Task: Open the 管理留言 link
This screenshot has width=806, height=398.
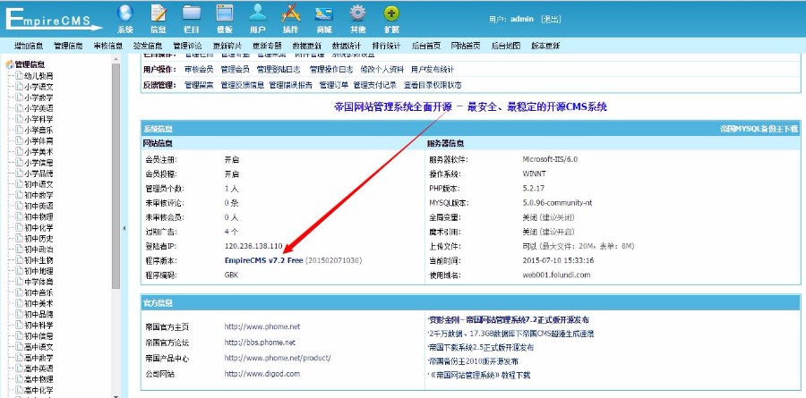Action: [199, 85]
